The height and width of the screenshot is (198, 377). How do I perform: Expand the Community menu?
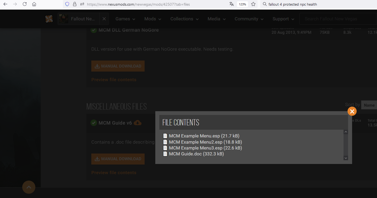pos(249,19)
